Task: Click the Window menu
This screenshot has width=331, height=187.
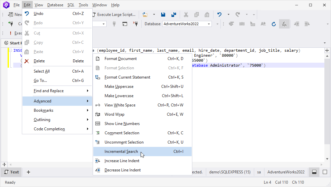Action: [x=99, y=5]
